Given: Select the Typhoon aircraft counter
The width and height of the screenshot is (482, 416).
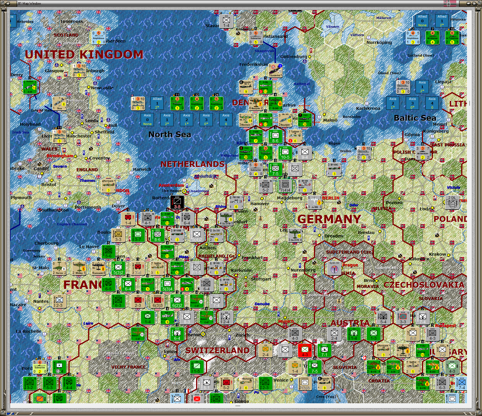Looking at the screenshot, I should [295, 136].
